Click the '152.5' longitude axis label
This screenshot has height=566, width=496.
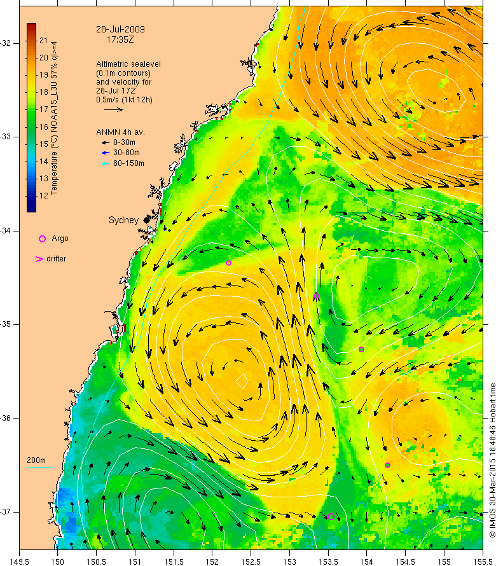(251, 562)
